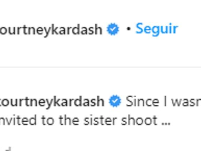Click the Seguir follow link

point(157,29)
